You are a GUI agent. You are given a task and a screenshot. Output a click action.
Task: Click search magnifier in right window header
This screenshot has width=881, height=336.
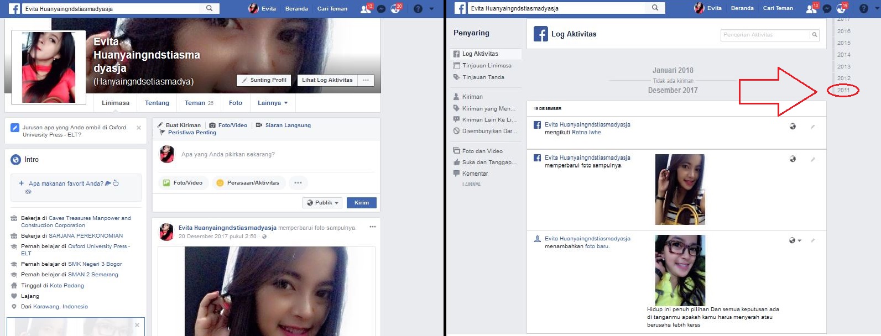tap(655, 8)
